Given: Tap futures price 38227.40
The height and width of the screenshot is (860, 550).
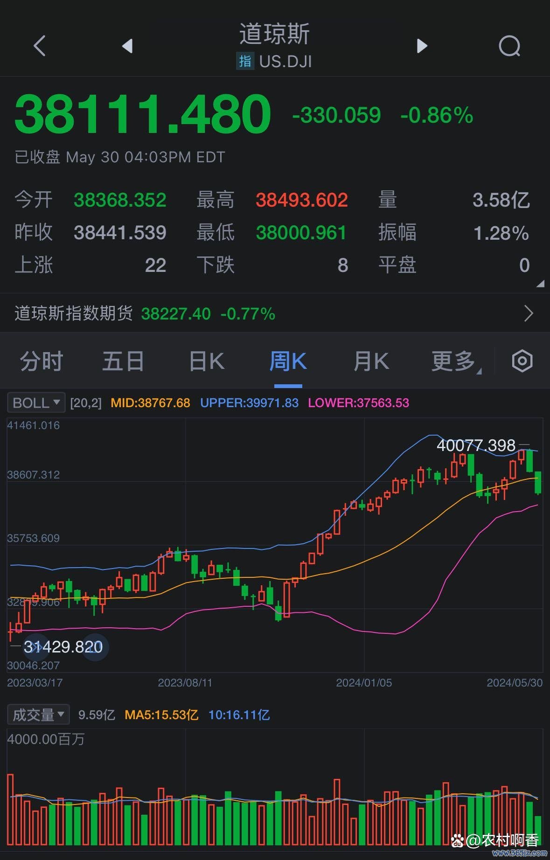Looking at the screenshot, I should 176,314.
